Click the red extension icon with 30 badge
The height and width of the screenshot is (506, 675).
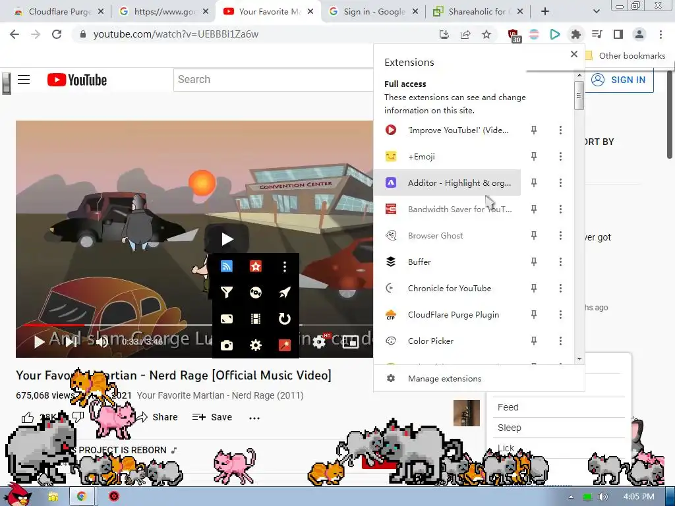click(x=514, y=36)
